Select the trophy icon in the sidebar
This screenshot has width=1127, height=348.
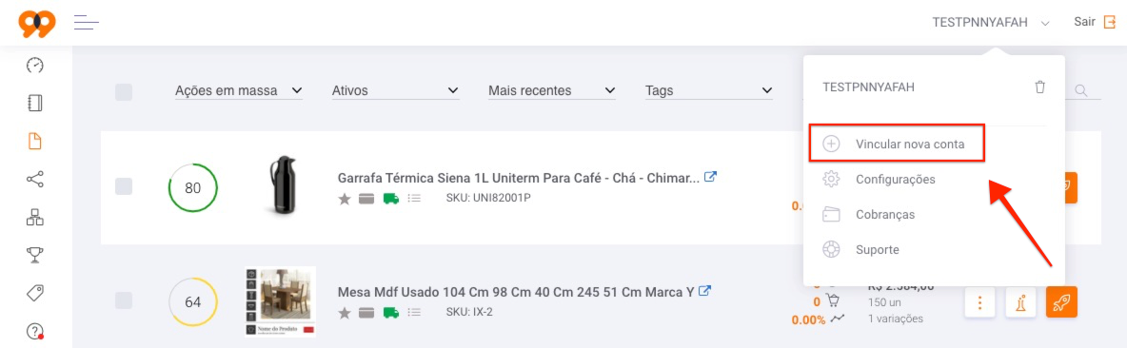pyautogui.click(x=34, y=255)
